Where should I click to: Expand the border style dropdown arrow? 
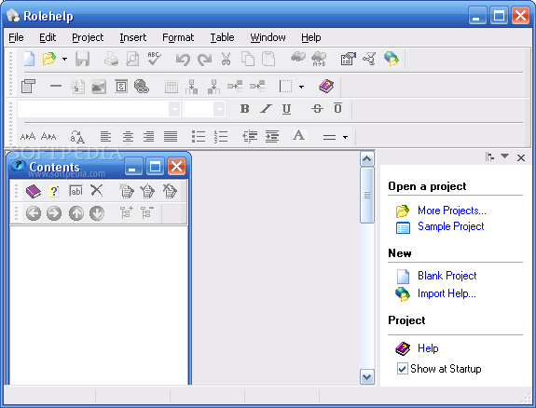(301, 87)
